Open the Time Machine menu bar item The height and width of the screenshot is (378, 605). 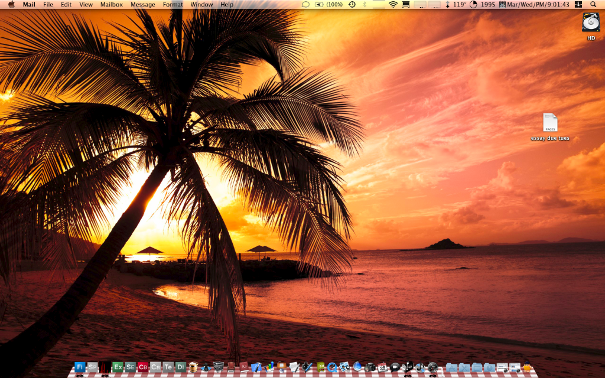pos(352,4)
